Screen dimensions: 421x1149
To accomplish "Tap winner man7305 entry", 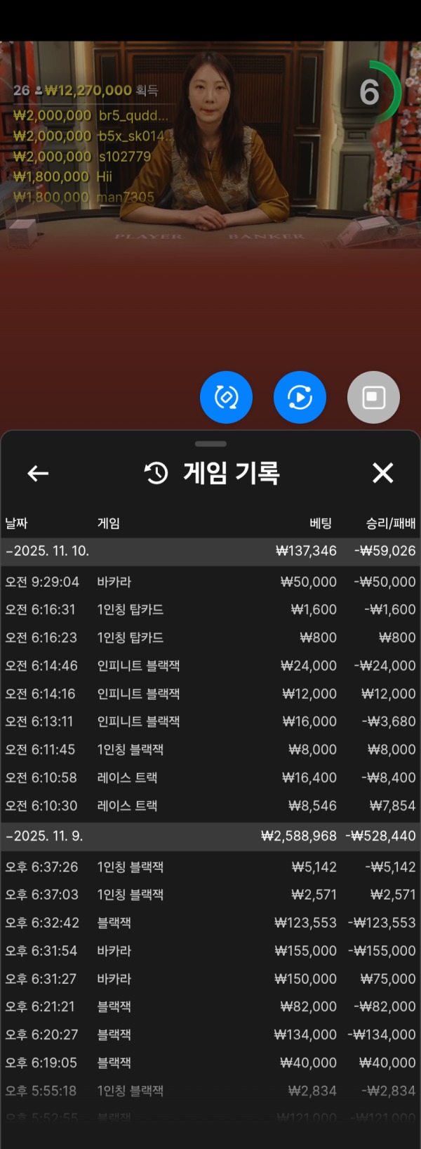I will [x=83, y=197].
